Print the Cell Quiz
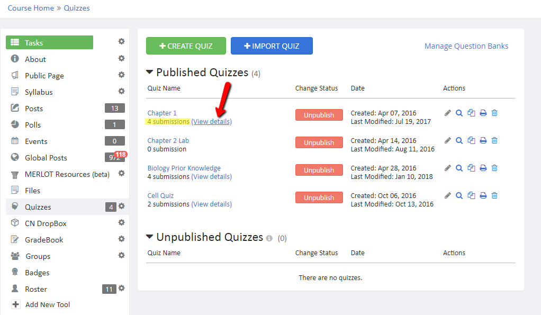Viewport: 541px width, 315px height. (x=483, y=196)
